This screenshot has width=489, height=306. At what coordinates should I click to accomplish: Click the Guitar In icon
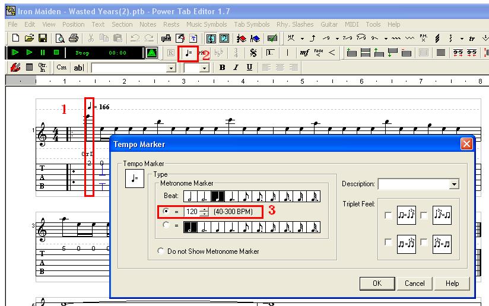[x=42, y=67]
